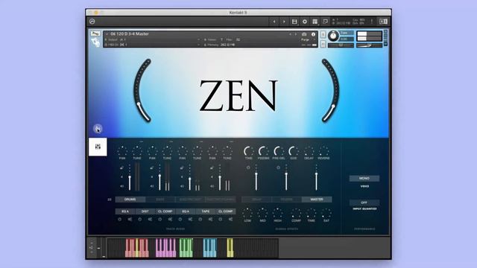Click the left curved arc slider beside ZEN

(142, 91)
